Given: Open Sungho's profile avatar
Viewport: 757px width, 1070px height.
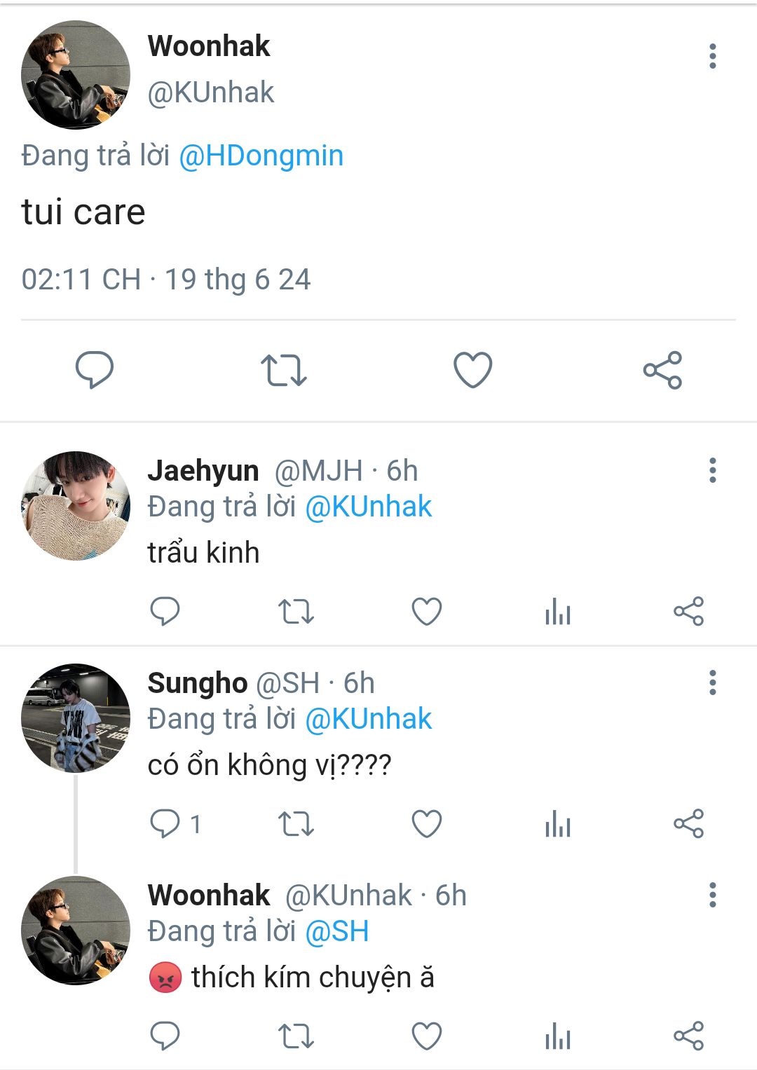Looking at the screenshot, I should (76, 718).
